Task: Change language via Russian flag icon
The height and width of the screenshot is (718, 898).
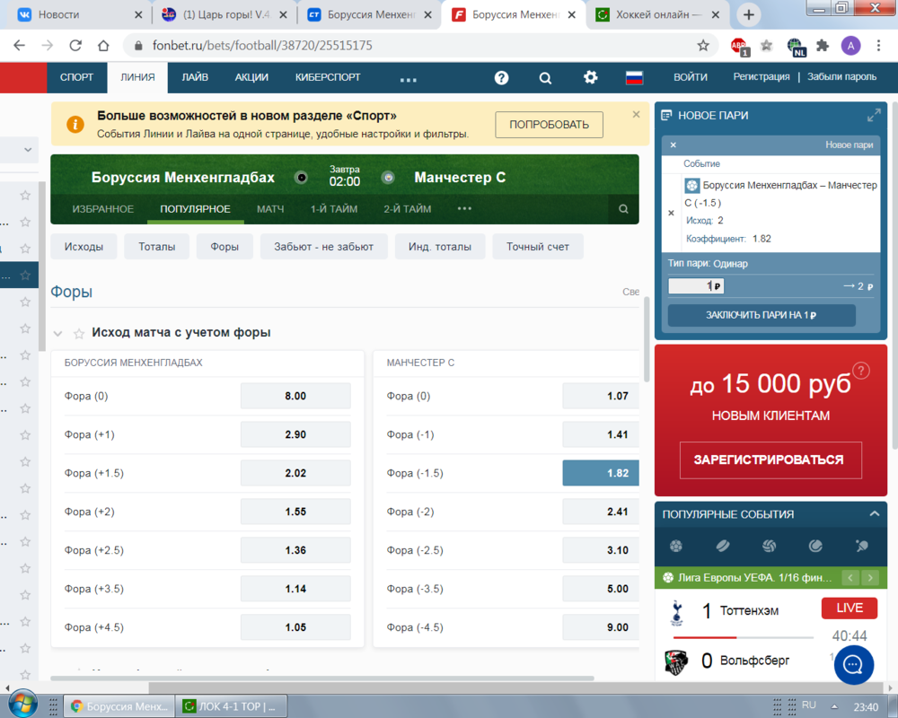Action: click(634, 78)
